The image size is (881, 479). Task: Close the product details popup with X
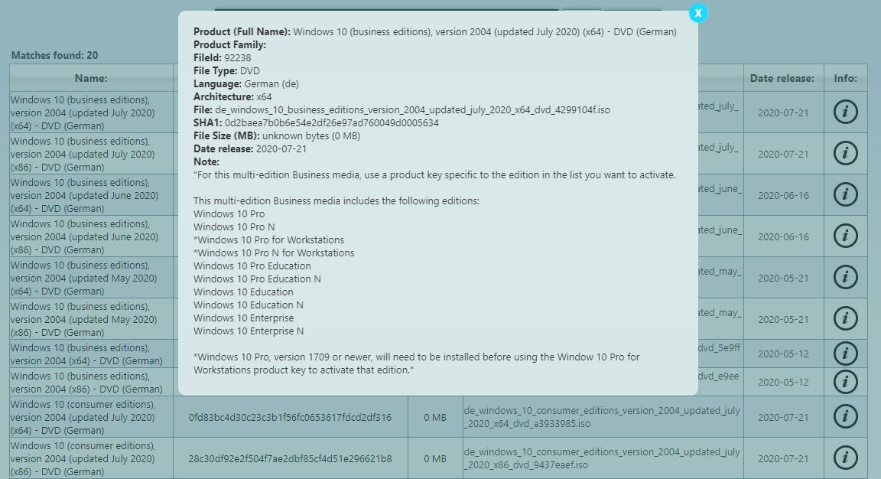tap(697, 13)
